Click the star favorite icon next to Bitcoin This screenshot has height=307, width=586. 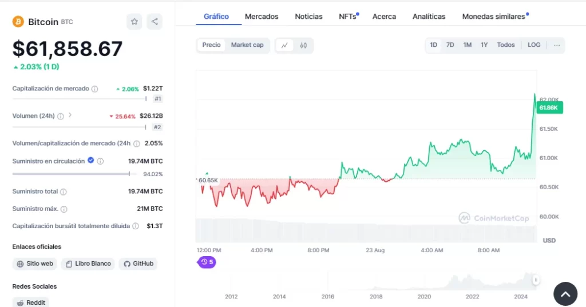(134, 22)
